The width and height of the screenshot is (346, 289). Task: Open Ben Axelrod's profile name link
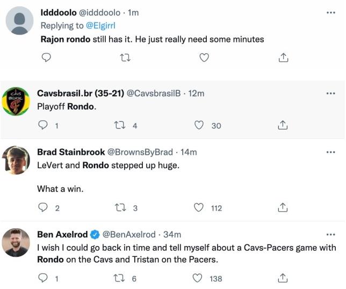[61, 235]
